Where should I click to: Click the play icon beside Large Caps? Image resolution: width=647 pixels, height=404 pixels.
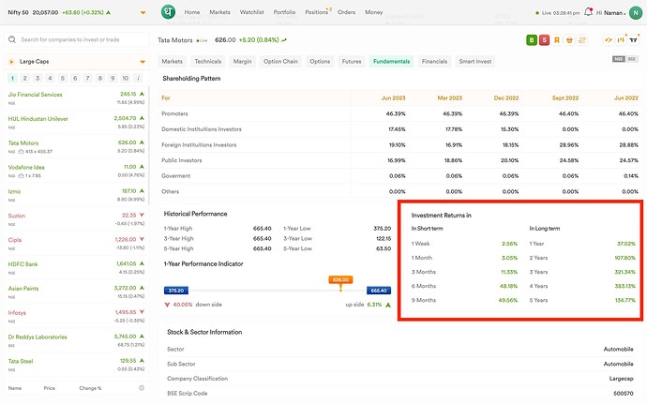click(x=11, y=62)
